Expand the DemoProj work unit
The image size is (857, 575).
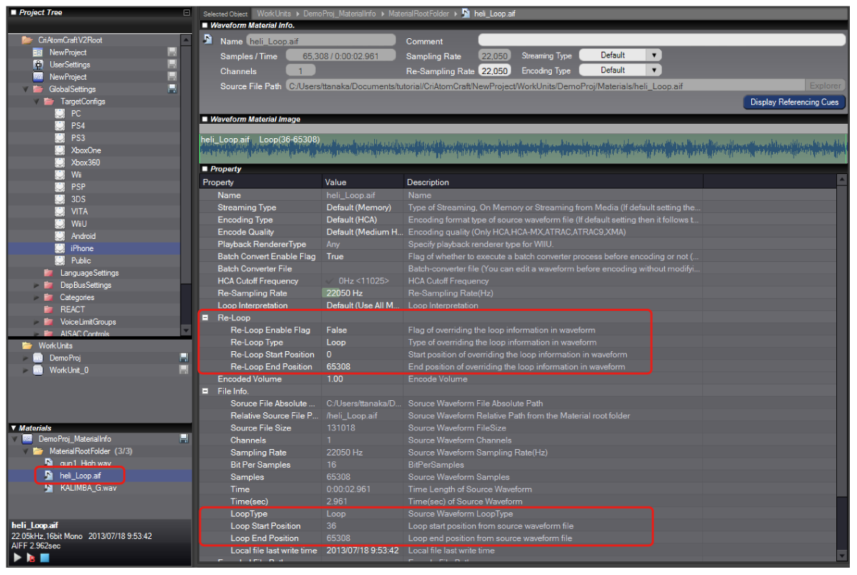click(x=25, y=358)
